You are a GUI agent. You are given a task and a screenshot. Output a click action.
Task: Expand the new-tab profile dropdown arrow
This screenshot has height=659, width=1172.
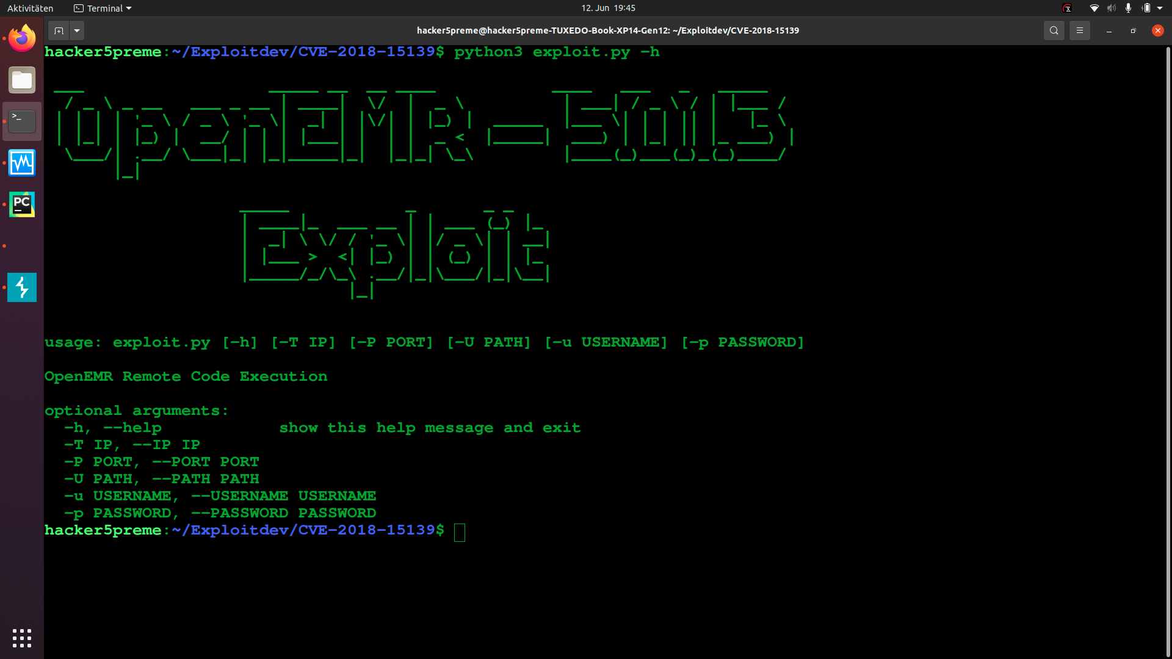(x=77, y=31)
